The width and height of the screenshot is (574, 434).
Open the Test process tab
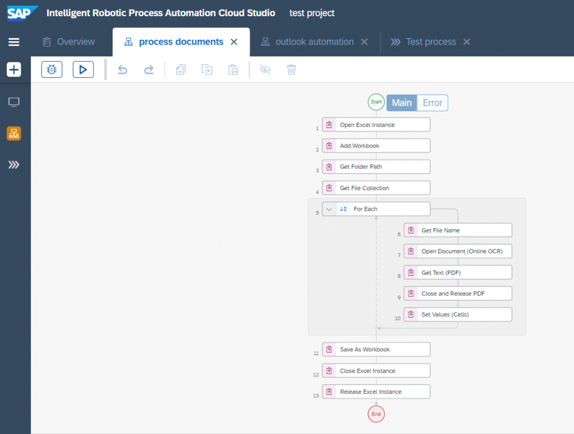click(424, 42)
